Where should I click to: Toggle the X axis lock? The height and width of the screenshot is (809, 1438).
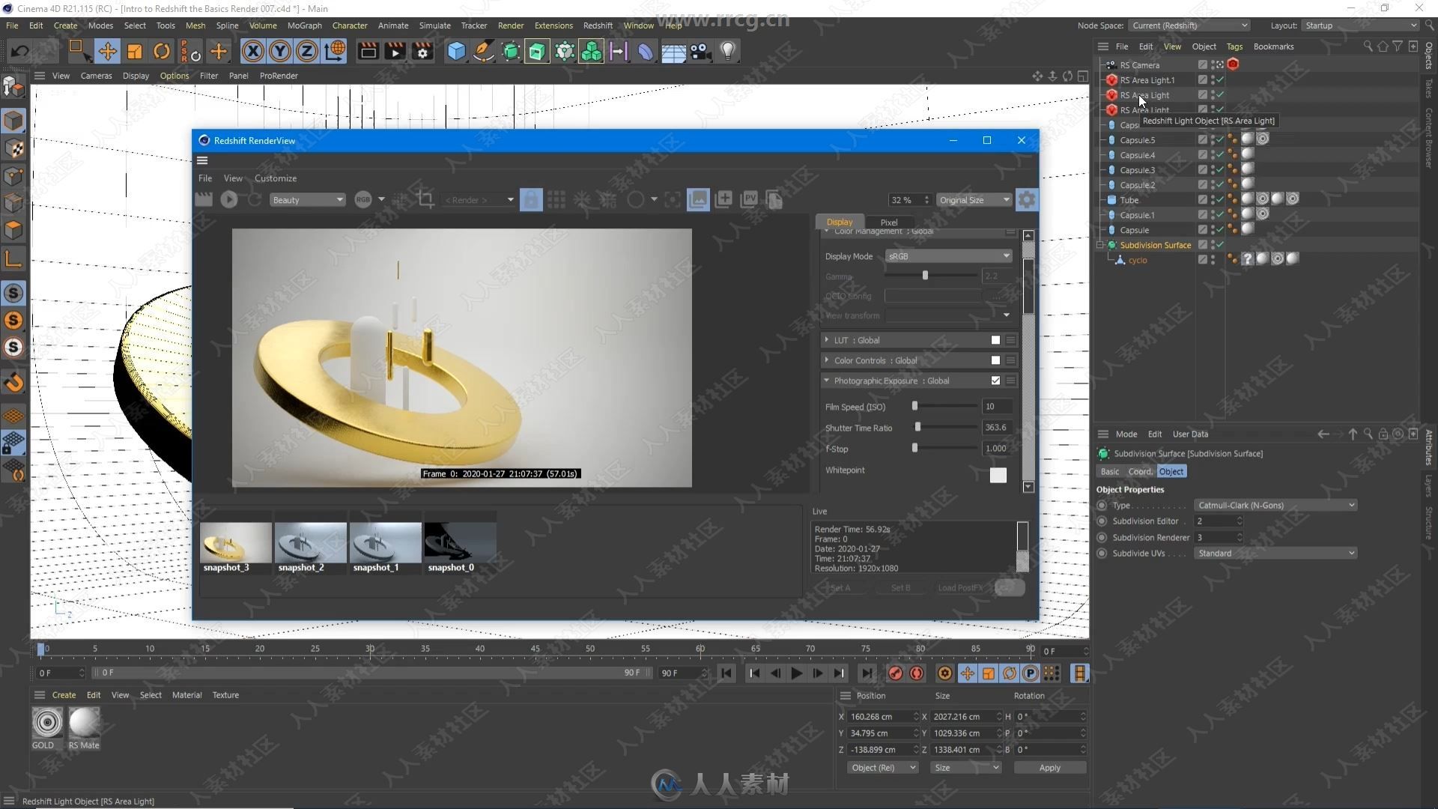click(x=253, y=51)
